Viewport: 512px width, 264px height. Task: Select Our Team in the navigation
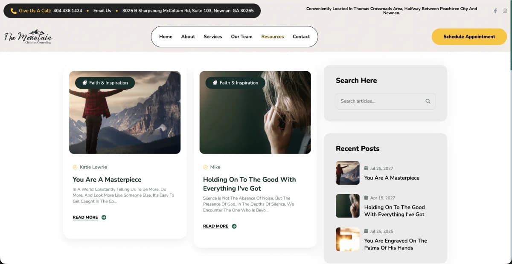click(x=241, y=37)
